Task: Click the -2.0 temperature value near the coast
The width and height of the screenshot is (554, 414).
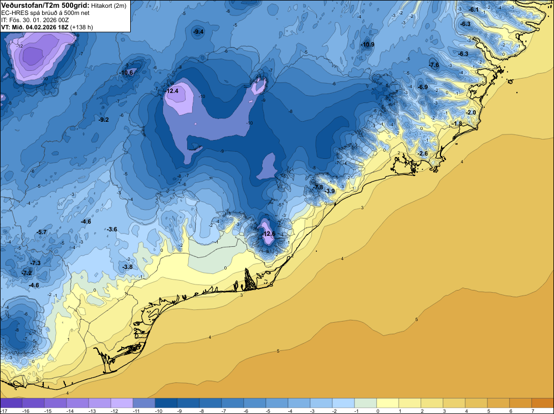Action: pyautogui.click(x=471, y=112)
